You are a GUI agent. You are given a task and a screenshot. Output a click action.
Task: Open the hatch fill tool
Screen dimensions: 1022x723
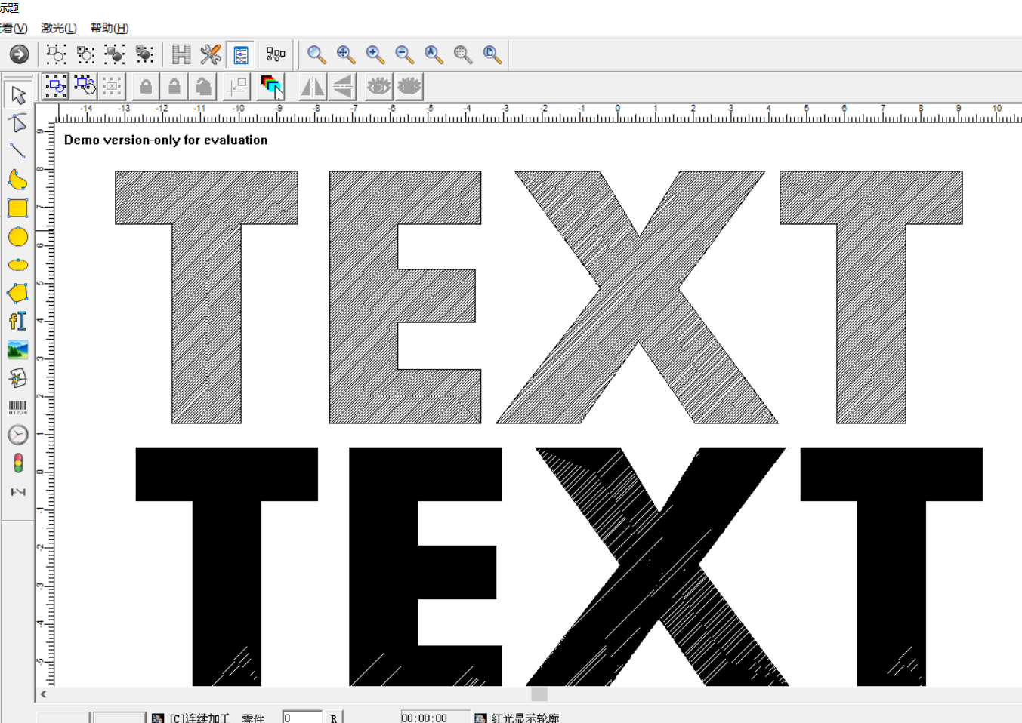click(181, 54)
